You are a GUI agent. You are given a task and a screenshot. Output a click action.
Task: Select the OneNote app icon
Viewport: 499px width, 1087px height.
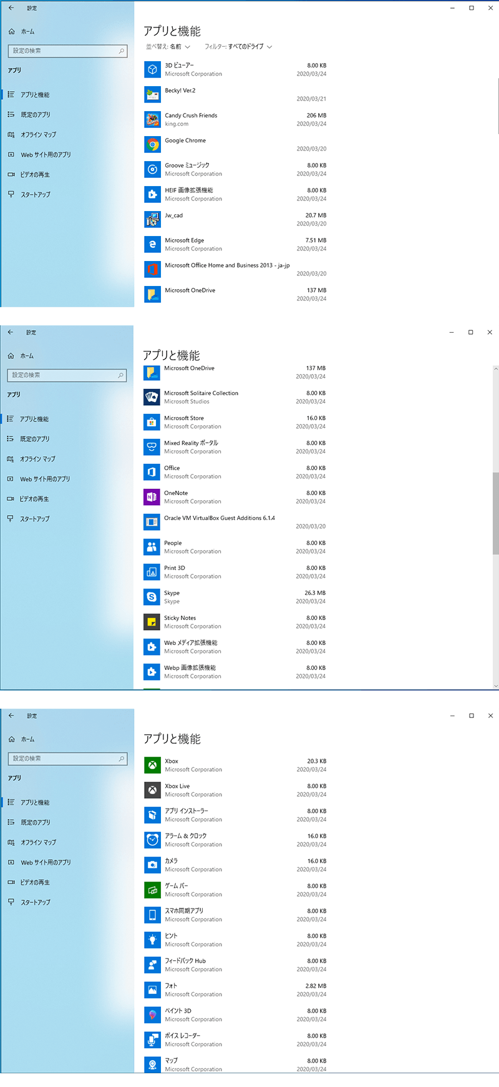[x=152, y=497]
